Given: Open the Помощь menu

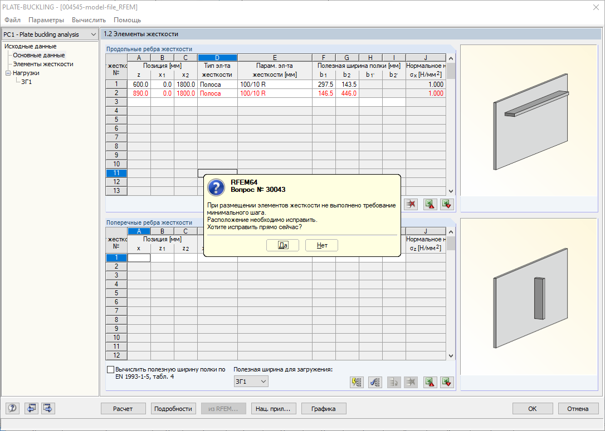Looking at the screenshot, I should [128, 19].
